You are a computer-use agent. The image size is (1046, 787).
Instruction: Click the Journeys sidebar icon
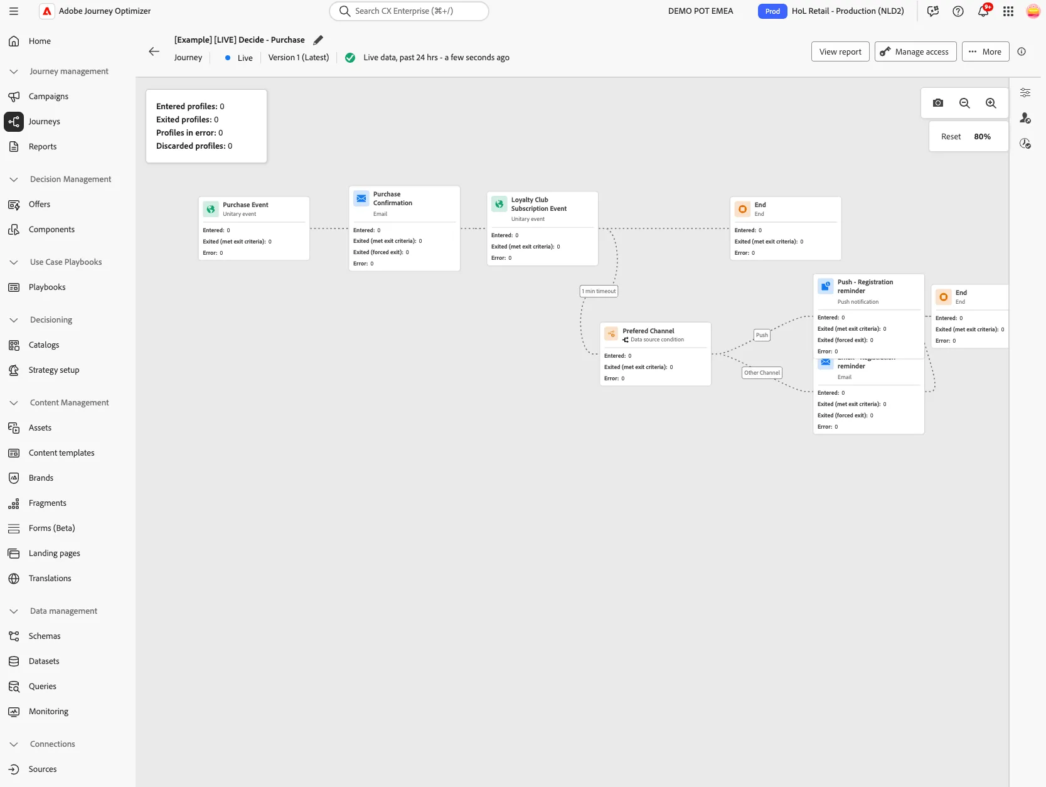[14, 122]
